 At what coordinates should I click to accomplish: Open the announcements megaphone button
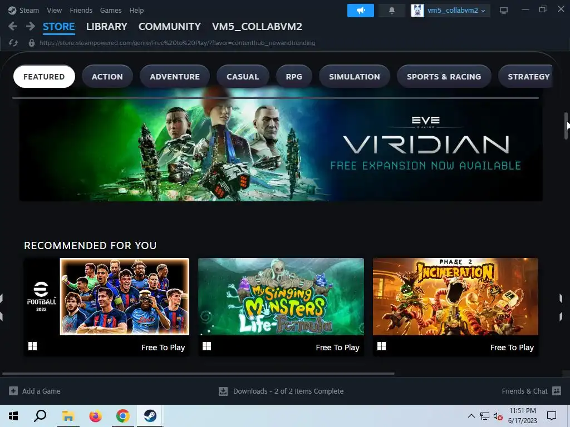(360, 11)
